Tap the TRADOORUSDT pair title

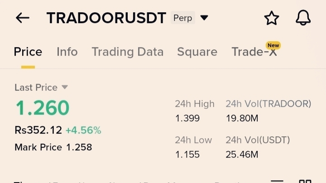click(x=106, y=18)
